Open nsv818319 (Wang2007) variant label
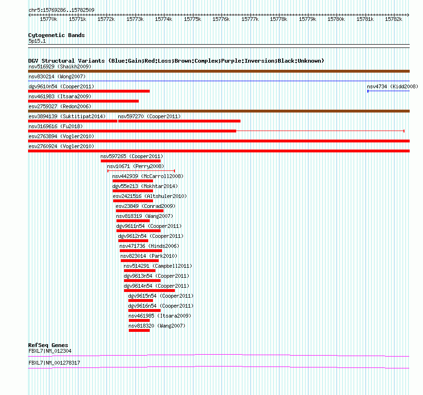 pos(144,216)
